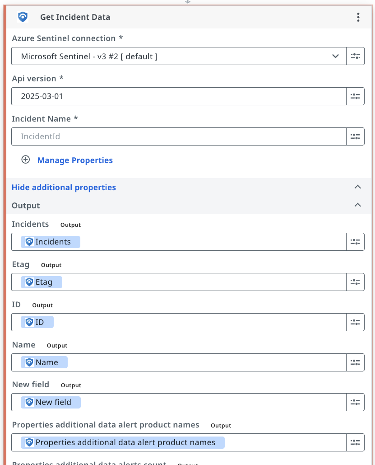Click the Sentinel shield icon in the header
Screen dimensions: 375x465
click(23, 17)
